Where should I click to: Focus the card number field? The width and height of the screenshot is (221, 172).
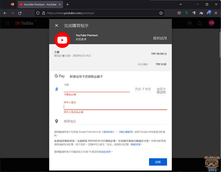tap(97, 89)
